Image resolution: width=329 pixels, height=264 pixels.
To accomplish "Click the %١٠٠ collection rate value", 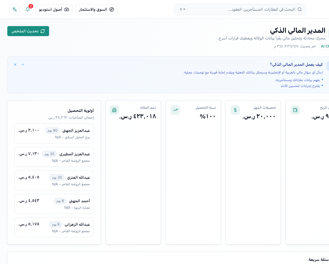I will (x=208, y=116).
